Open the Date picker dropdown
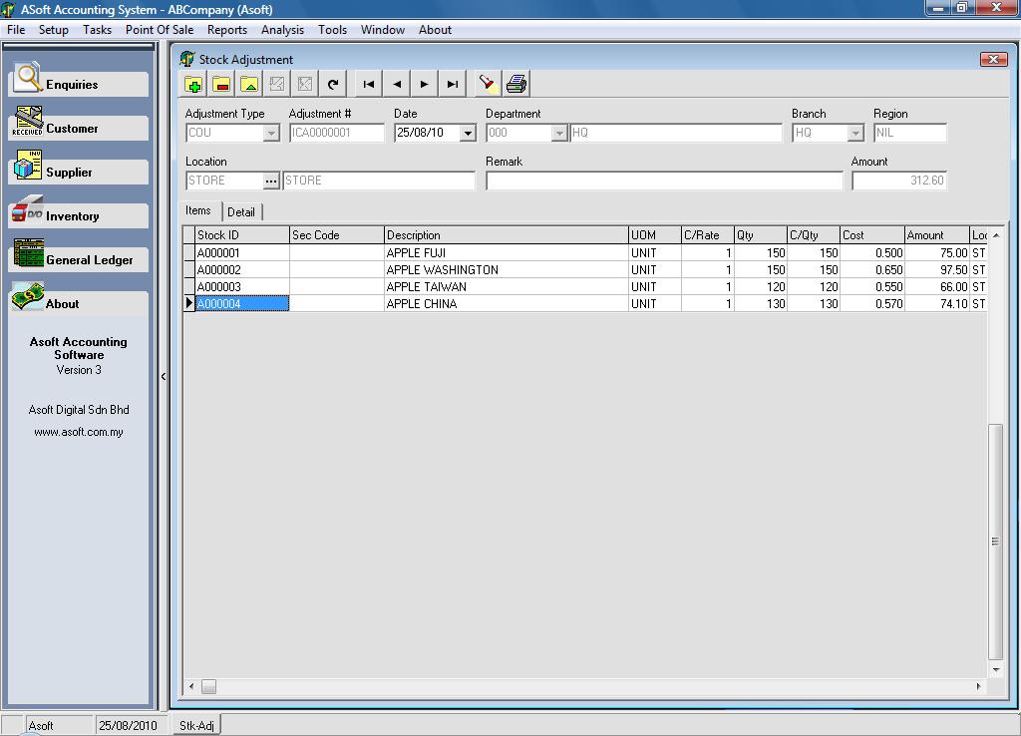This screenshot has height=736, width=1021. point(468,133)
